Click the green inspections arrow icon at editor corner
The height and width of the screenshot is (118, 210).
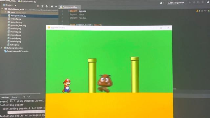pos(209,11)
